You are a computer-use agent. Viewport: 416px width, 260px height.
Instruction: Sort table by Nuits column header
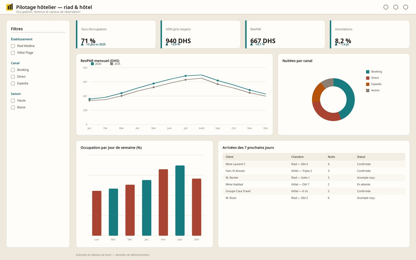click(331, 157)
